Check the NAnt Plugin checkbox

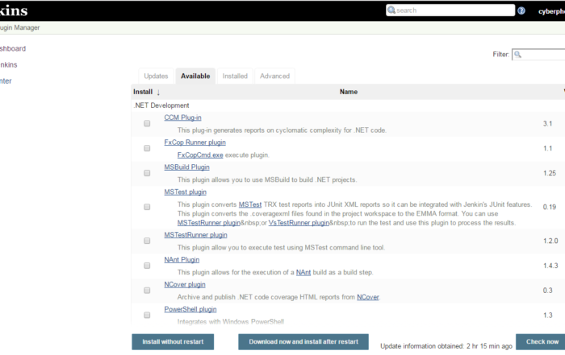(147, 265)
